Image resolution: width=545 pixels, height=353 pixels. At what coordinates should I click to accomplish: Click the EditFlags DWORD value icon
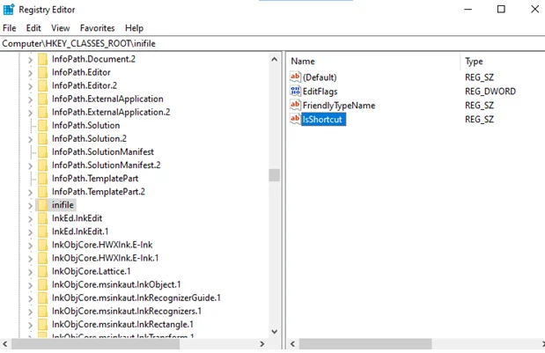pos(295,91)
